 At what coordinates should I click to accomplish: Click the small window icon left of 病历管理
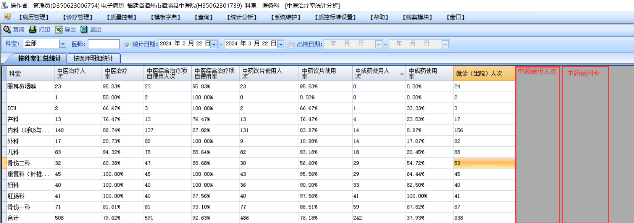pos(7,17)
